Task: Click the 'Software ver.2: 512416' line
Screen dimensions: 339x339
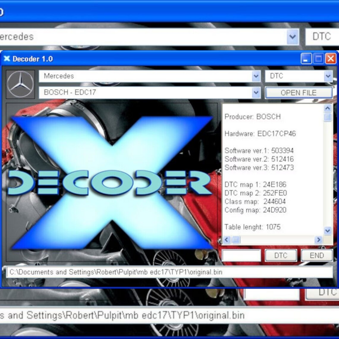Action: (x=259, y=159)
